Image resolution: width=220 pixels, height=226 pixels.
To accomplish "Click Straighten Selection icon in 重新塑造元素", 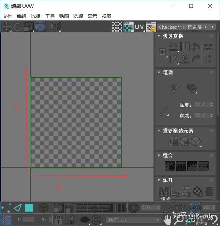I will point(173,142).
